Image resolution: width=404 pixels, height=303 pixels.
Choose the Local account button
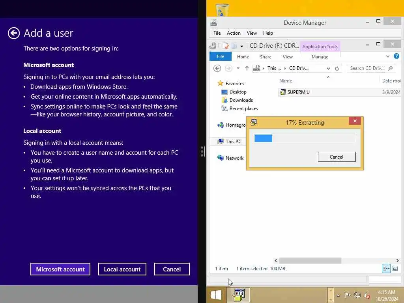tap(122, 269)
